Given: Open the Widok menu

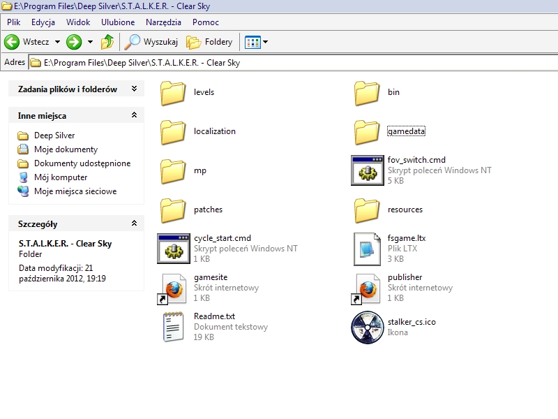Looking at the screenshot, I should click(x=78, y=22).
